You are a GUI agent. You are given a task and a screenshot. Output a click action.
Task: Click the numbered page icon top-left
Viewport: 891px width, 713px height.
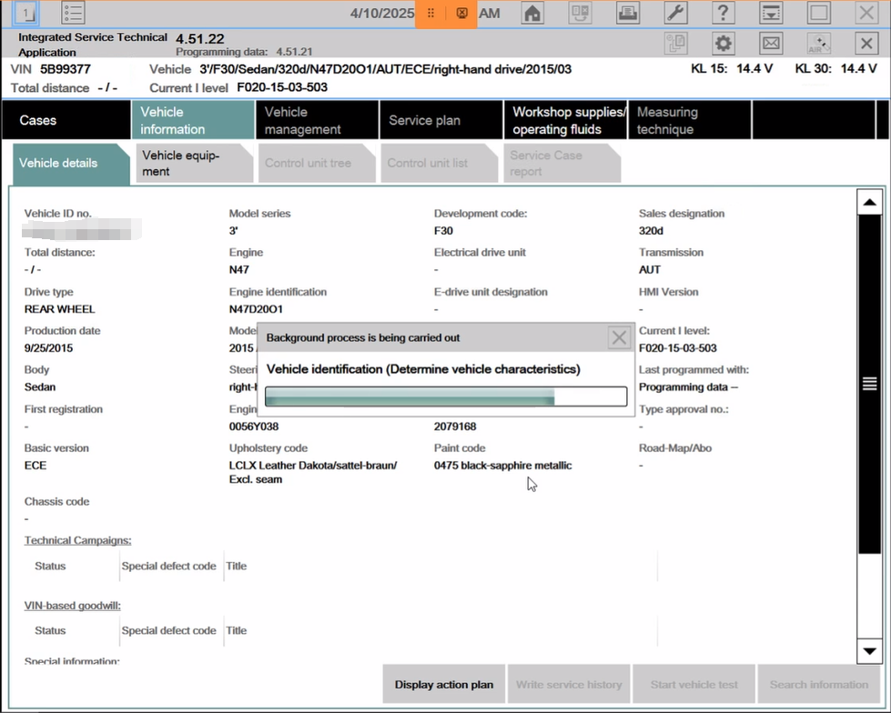[x=27, y=14]
